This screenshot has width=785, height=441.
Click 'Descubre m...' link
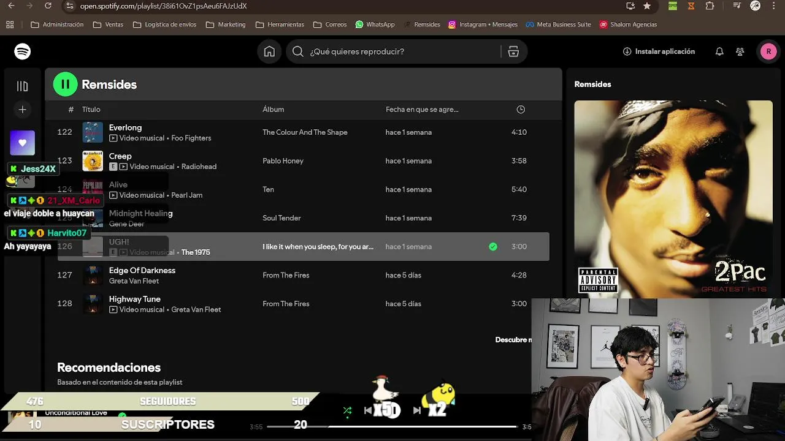513,340
